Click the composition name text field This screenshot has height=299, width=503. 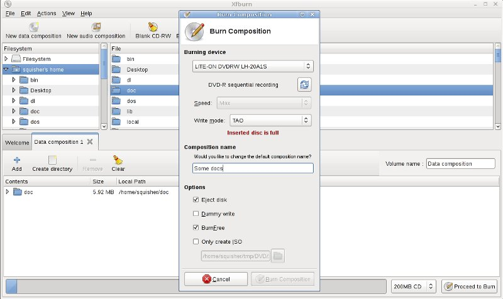point(252,168)
